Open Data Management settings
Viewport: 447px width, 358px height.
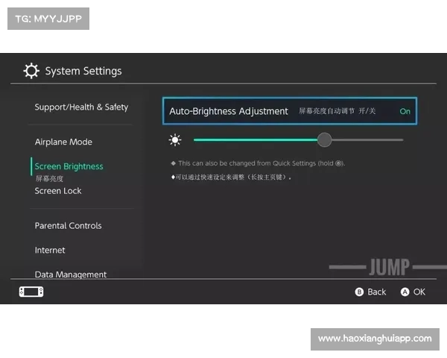[x=71, y=274]
